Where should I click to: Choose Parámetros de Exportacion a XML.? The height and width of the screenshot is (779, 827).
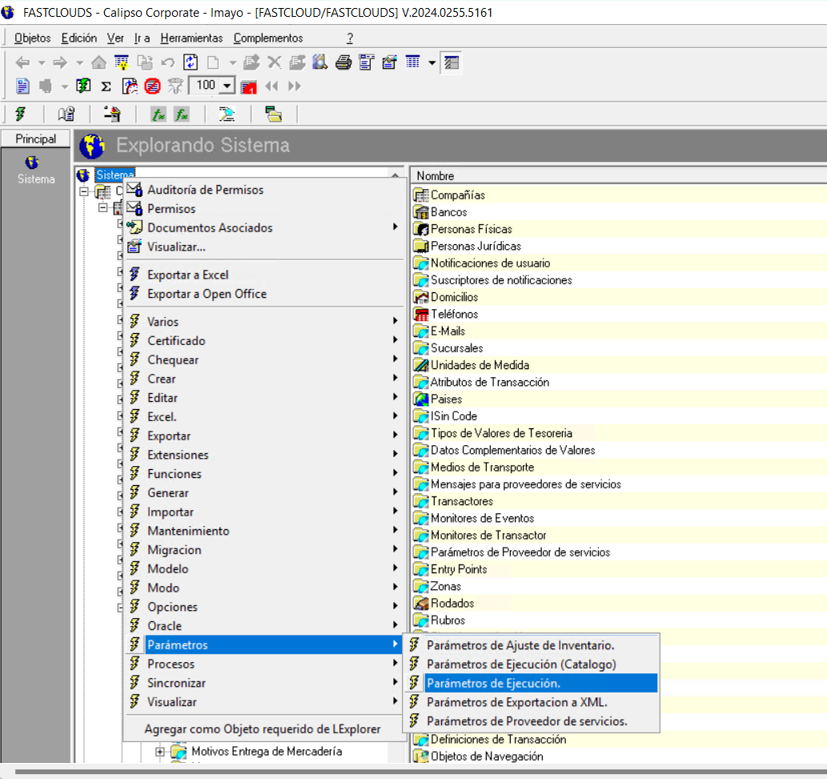(531, 702)
